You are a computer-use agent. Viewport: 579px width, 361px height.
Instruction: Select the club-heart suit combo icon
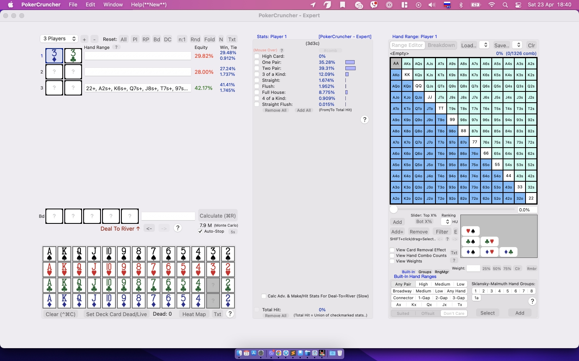click(x=489, y=241)
